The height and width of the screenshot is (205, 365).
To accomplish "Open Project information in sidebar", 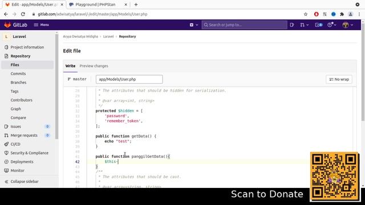I will (x=27, y=47).
